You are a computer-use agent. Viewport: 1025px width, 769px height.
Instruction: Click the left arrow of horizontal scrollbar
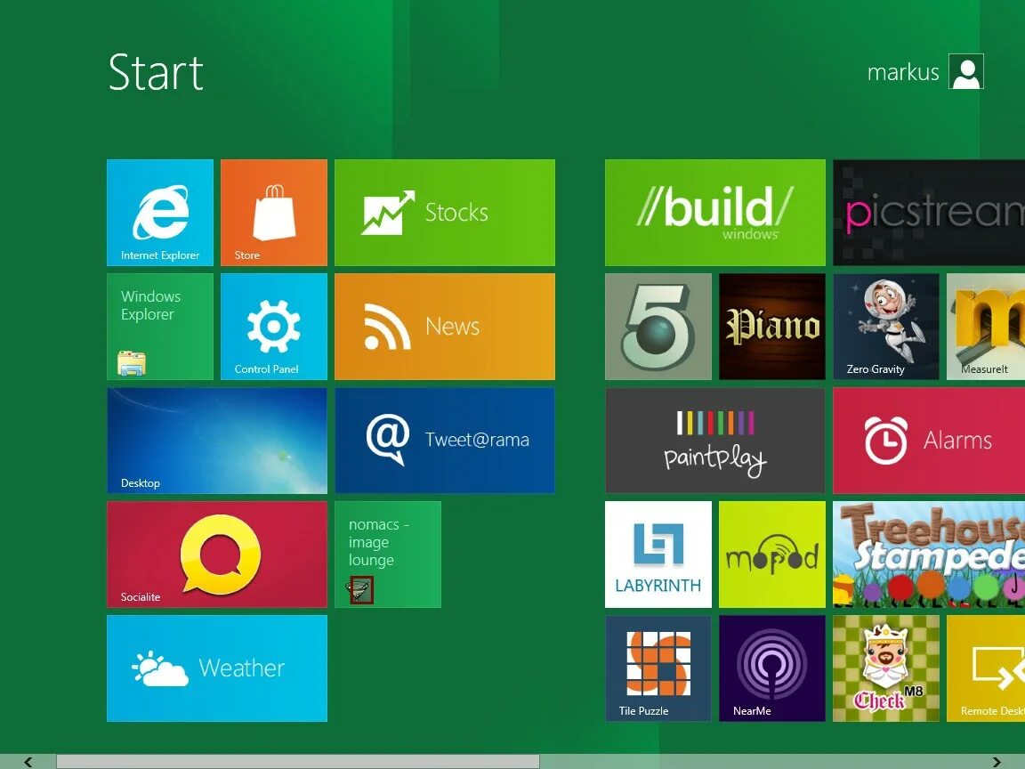(x=28, y=762)
